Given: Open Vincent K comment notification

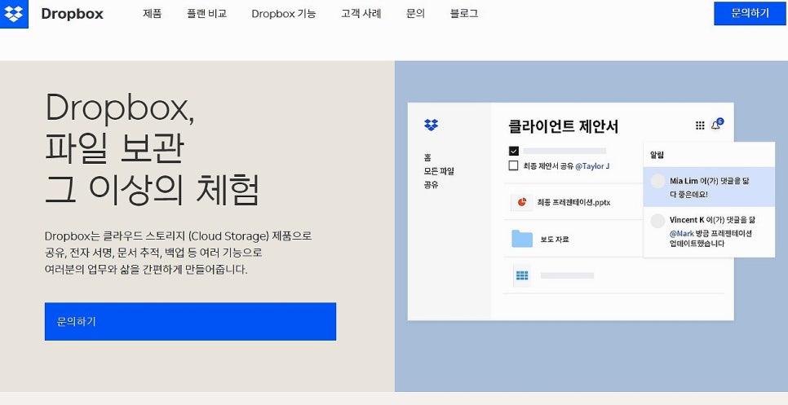Looking at the screenshot, I should 709,232.
